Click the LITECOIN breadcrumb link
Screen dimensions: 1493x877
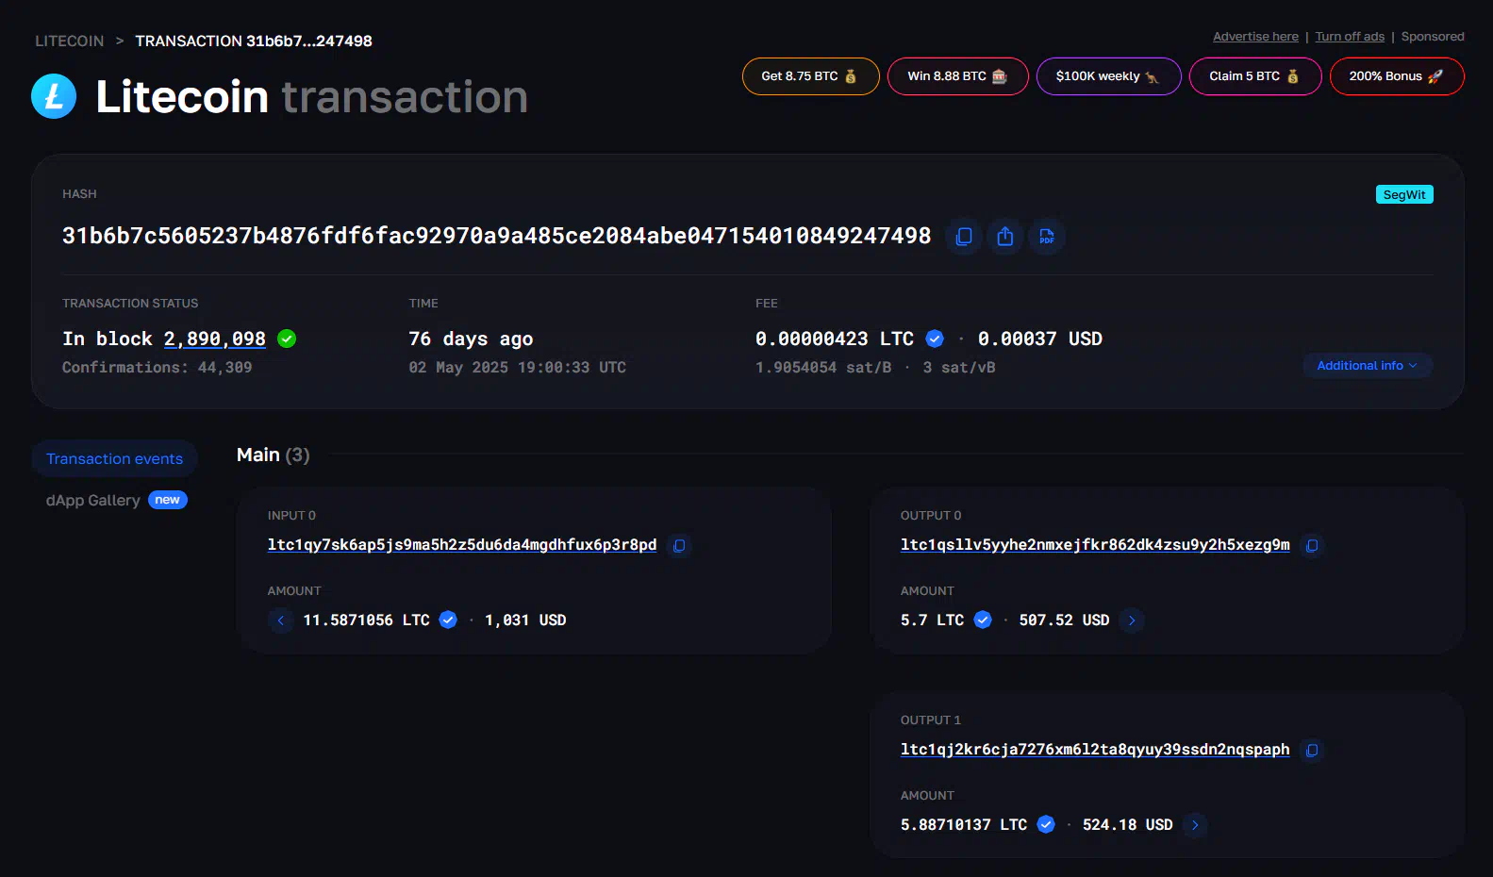(x=70, y=41)
